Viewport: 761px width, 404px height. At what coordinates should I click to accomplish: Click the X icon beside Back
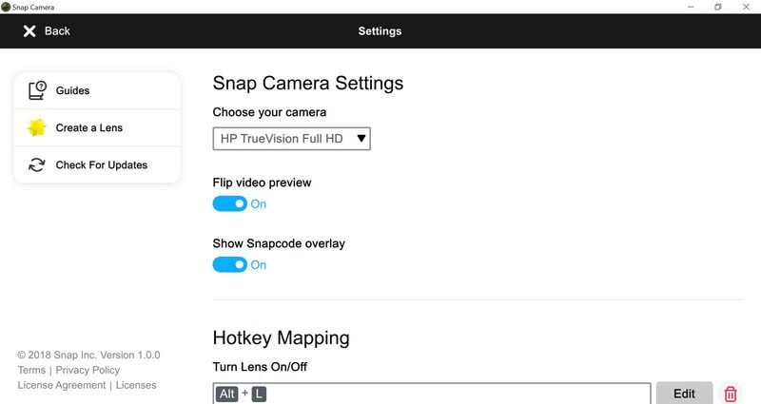29,31
